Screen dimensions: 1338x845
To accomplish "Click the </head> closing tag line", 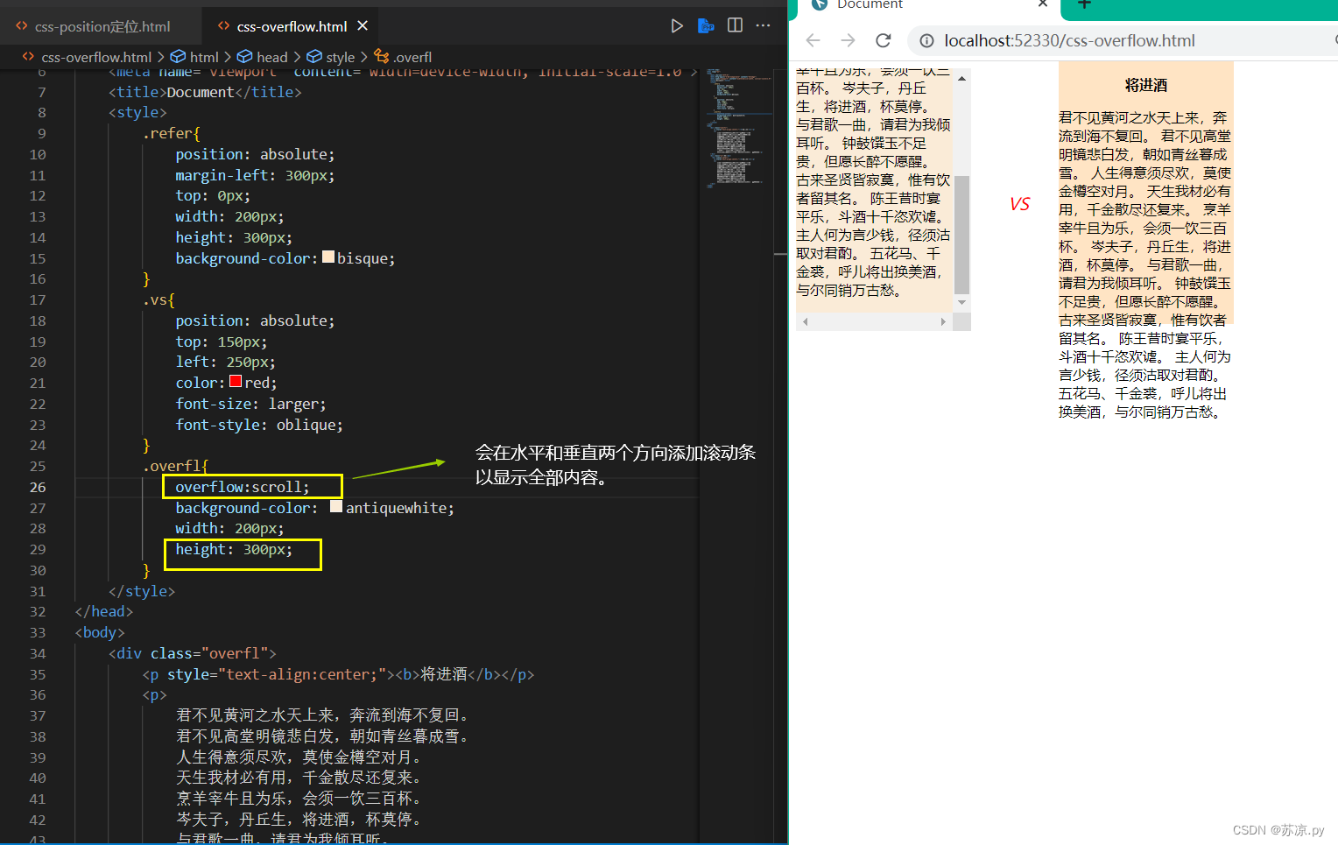I will tap(104, 611).
